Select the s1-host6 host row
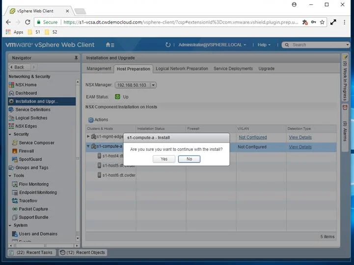The width and height of the screenshot is (354, 265). pyautogui.click(x=211, y=175)
